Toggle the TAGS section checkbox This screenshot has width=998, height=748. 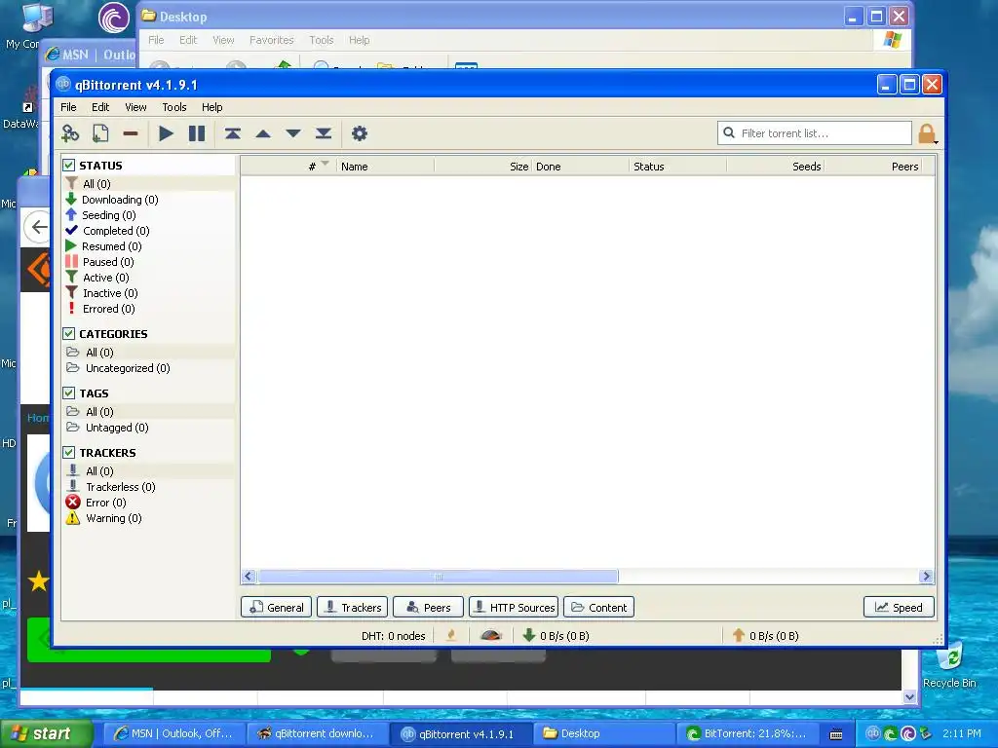click(69, 393)
